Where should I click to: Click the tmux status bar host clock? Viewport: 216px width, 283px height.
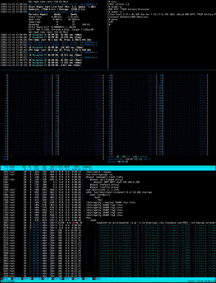(202, 281)
